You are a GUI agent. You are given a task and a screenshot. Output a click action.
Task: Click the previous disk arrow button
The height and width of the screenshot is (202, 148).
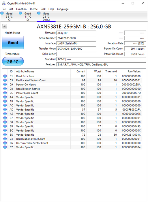pos(5,26)
